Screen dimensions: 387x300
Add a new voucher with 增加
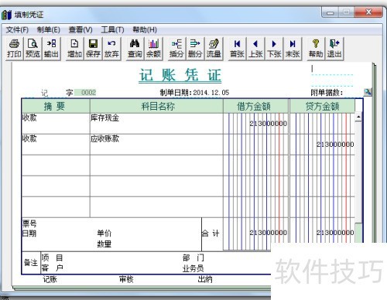click(x=74, y=49)
